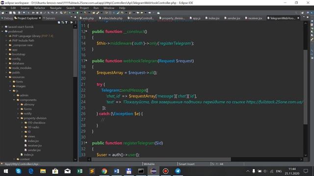
Task: Switch to the Debug view tab
Action: [x=7, y=18]
